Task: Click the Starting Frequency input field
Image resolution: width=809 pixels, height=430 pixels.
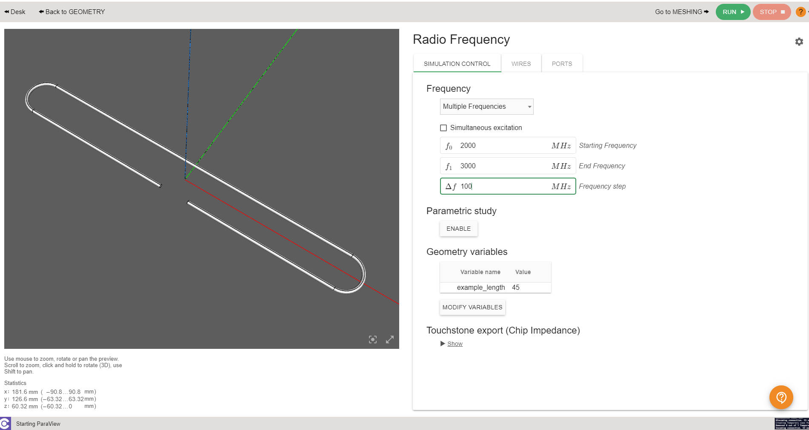Action: tap(508, 145)
